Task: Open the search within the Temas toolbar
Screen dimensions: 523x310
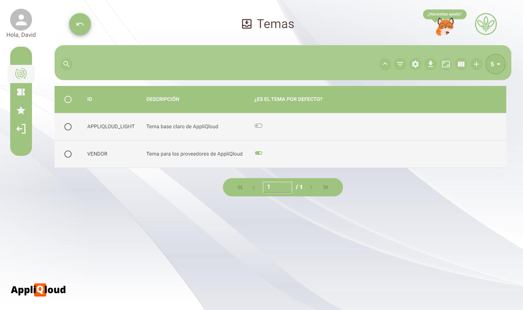Action: tap(66, 64)
